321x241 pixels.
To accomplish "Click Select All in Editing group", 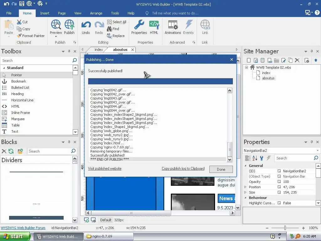I will (117, 22).
